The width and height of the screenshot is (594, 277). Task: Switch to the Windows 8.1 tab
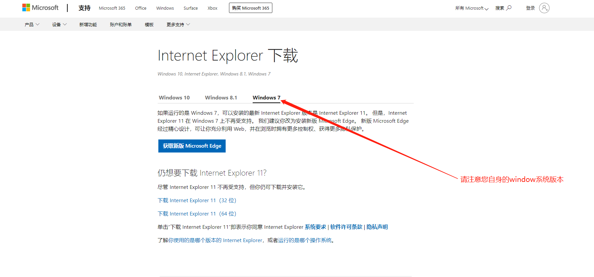pos(221,97)
